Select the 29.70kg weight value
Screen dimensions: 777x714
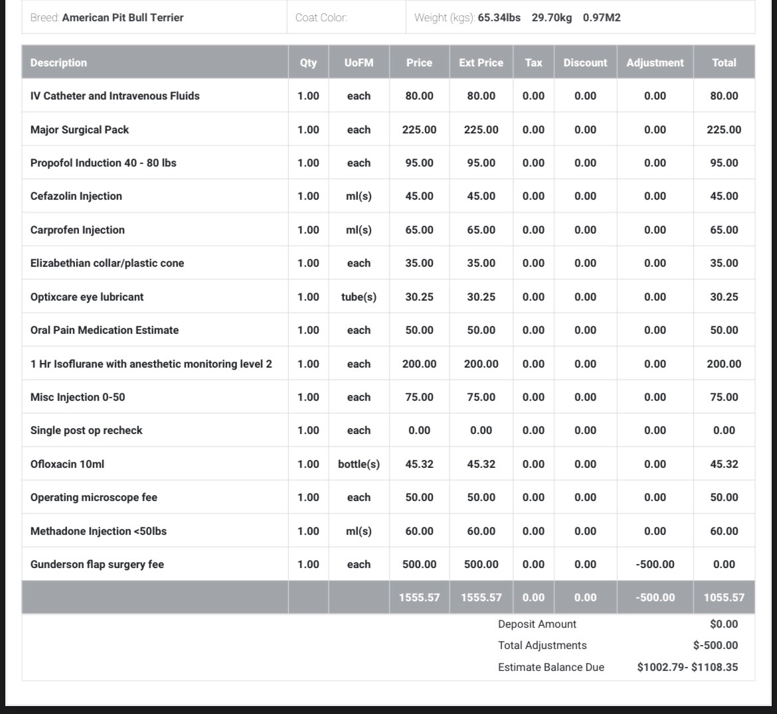pos(551,17)
